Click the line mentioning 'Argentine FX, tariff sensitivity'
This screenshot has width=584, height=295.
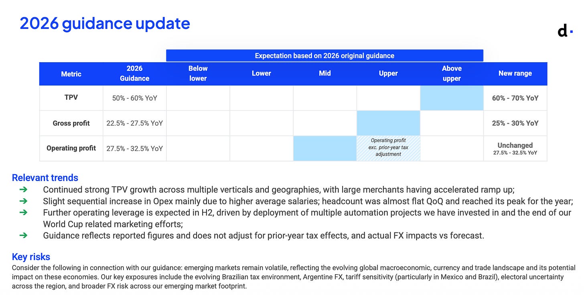click(288, 277)
